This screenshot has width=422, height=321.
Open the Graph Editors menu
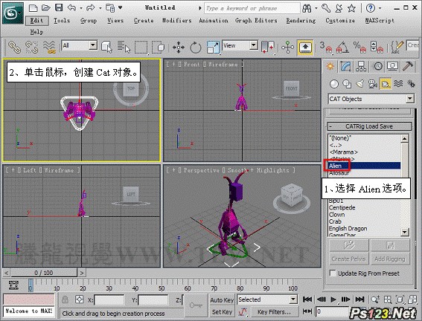coord(256,21)
